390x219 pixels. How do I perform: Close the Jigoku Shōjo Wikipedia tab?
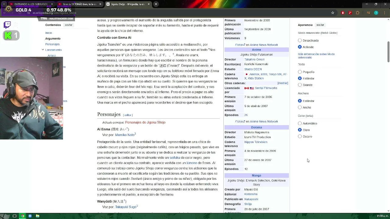(148, 4)
